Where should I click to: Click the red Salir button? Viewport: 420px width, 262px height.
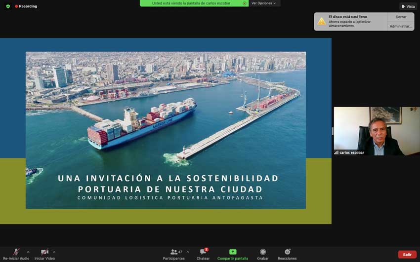coord(407,255)
